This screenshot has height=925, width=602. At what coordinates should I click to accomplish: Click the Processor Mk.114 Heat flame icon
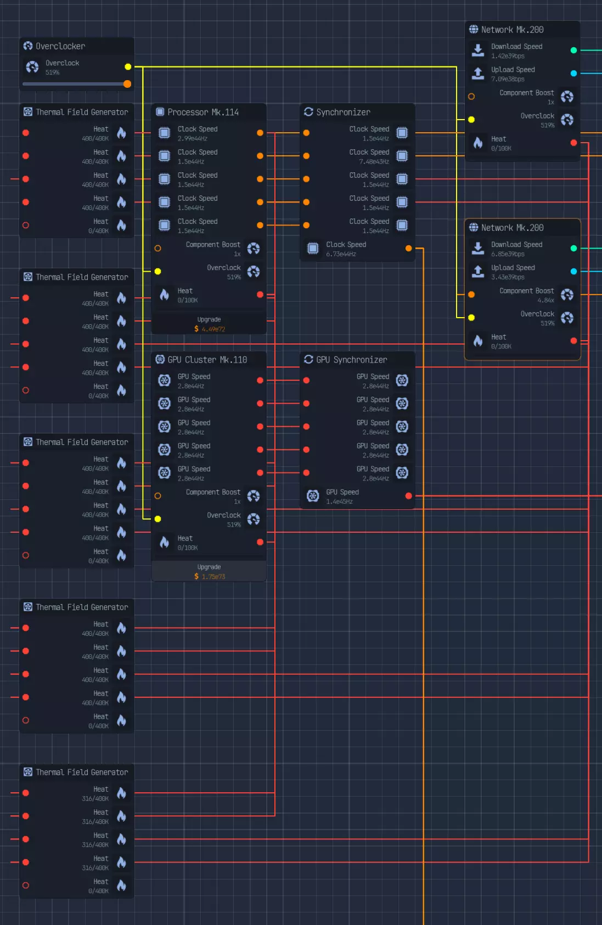pos(164,295)
